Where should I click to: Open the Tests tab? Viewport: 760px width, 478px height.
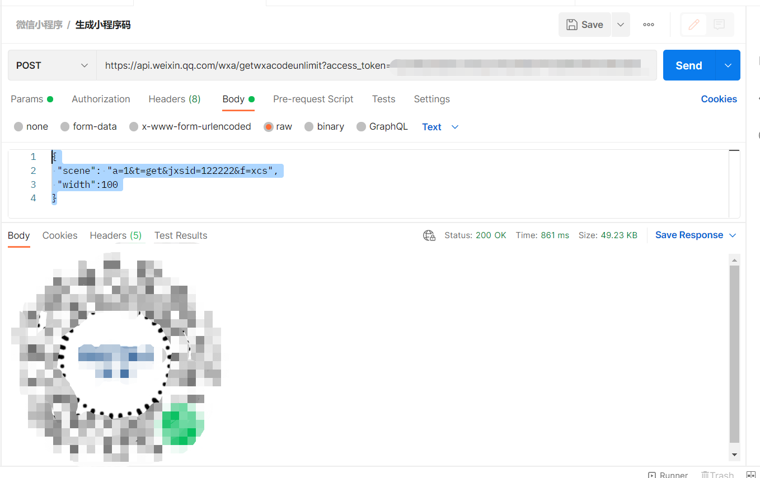point(383,99)
